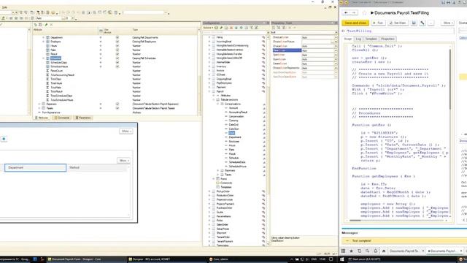Switch to the Log tab
This screenshot has width=467, height=263.
(x=358, y=39)
